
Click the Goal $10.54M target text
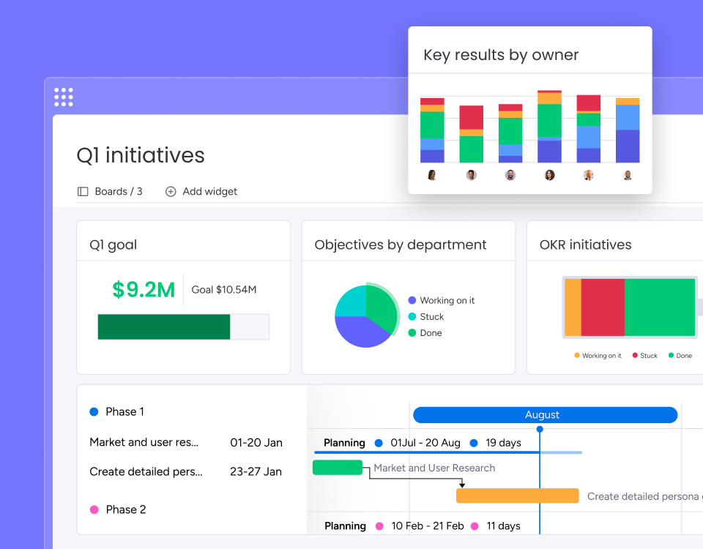pyautogui.click(x=224, y=290)
